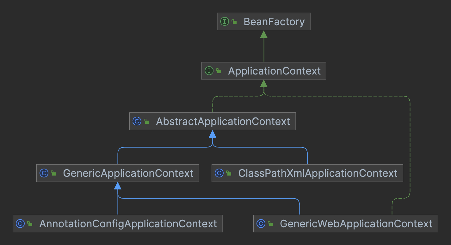Click the interface icon beside ApplicationContext
This screenshot has width=451, height=245.
pos(209,71)
